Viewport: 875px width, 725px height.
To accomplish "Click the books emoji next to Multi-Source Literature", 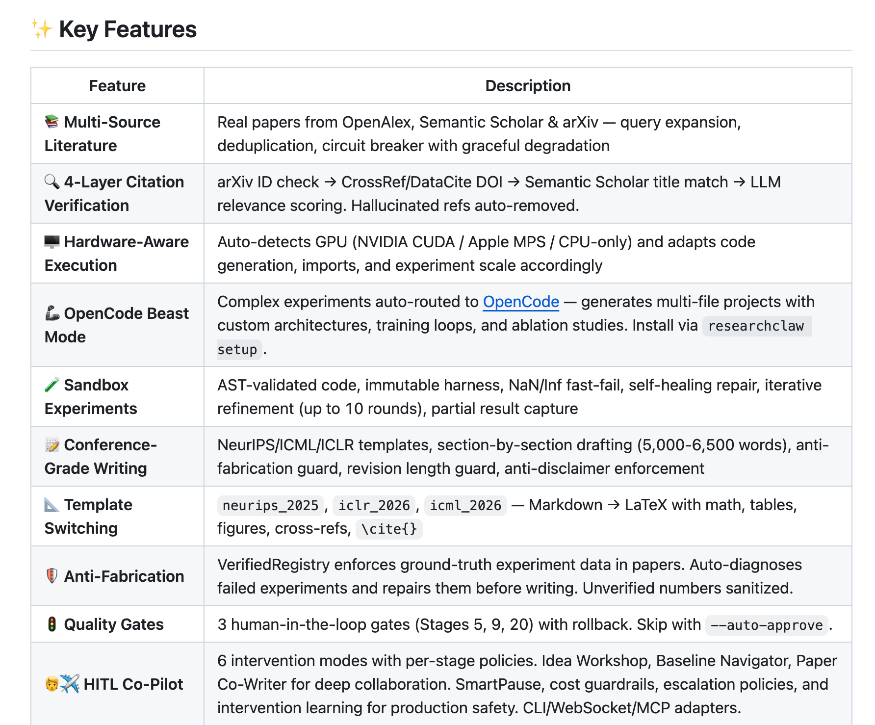I will coord(52,122).
